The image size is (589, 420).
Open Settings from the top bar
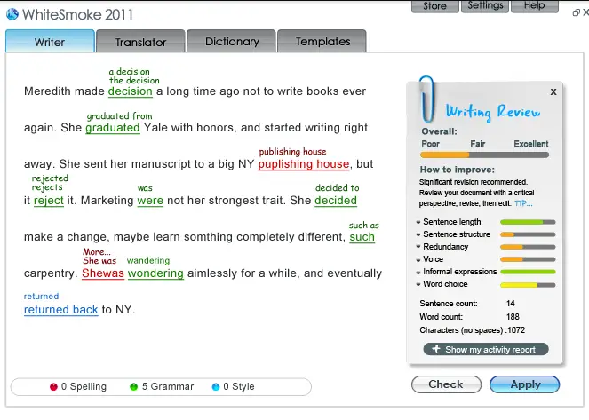point(485,6)
